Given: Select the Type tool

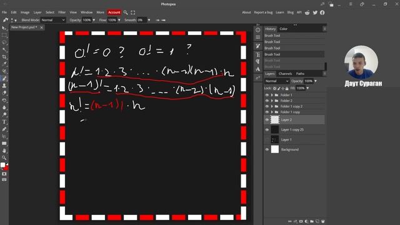Looking at the screenshot, I should click(4, 122).
